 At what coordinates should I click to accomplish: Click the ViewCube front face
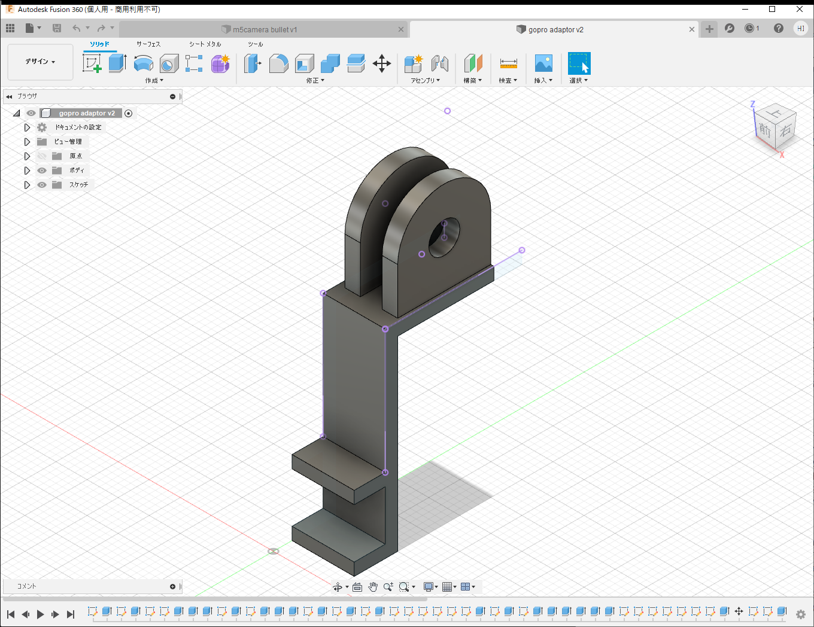click(764, 130)
